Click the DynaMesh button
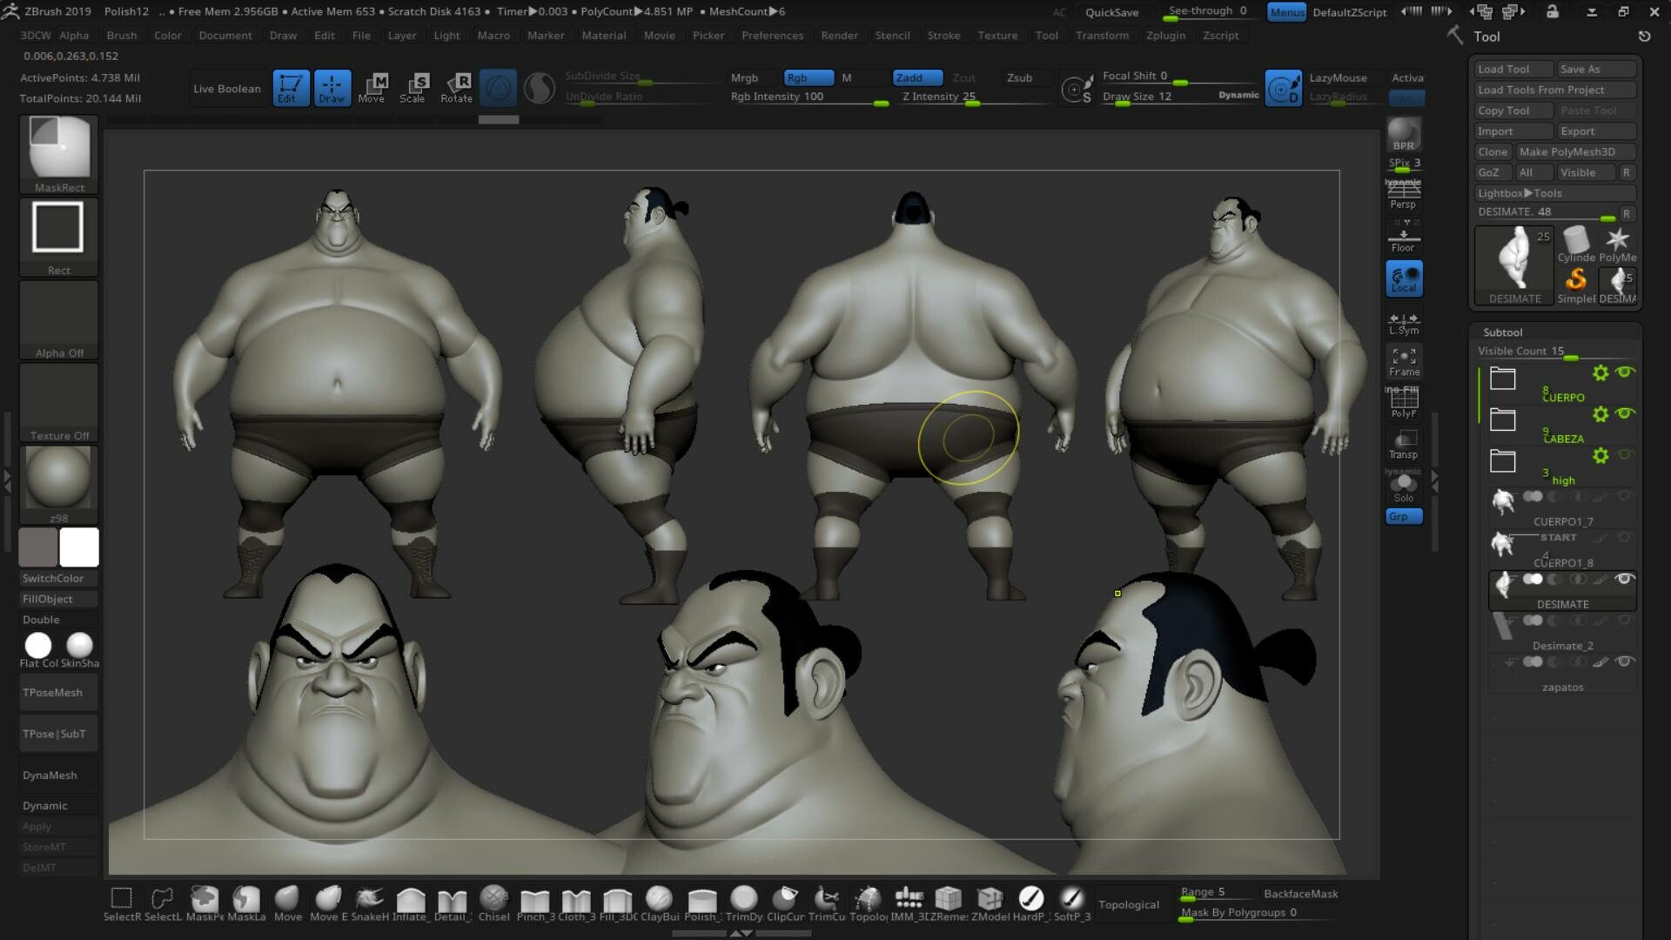The image size is (1671, 940). 58,775
